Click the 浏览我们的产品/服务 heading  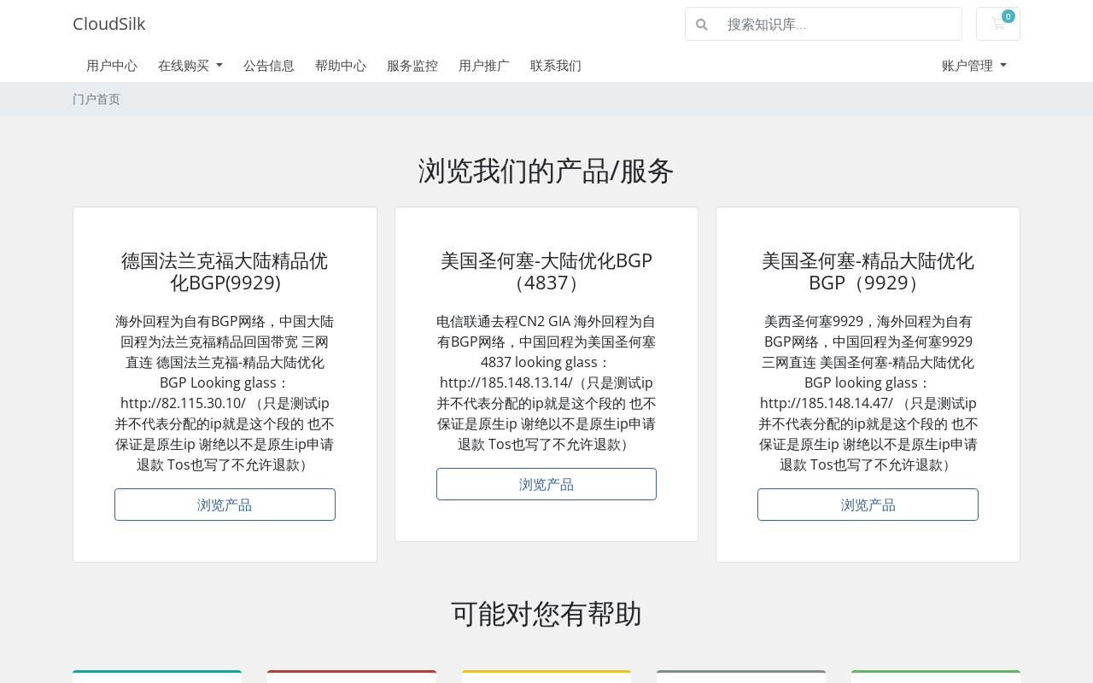pos(546,171)
